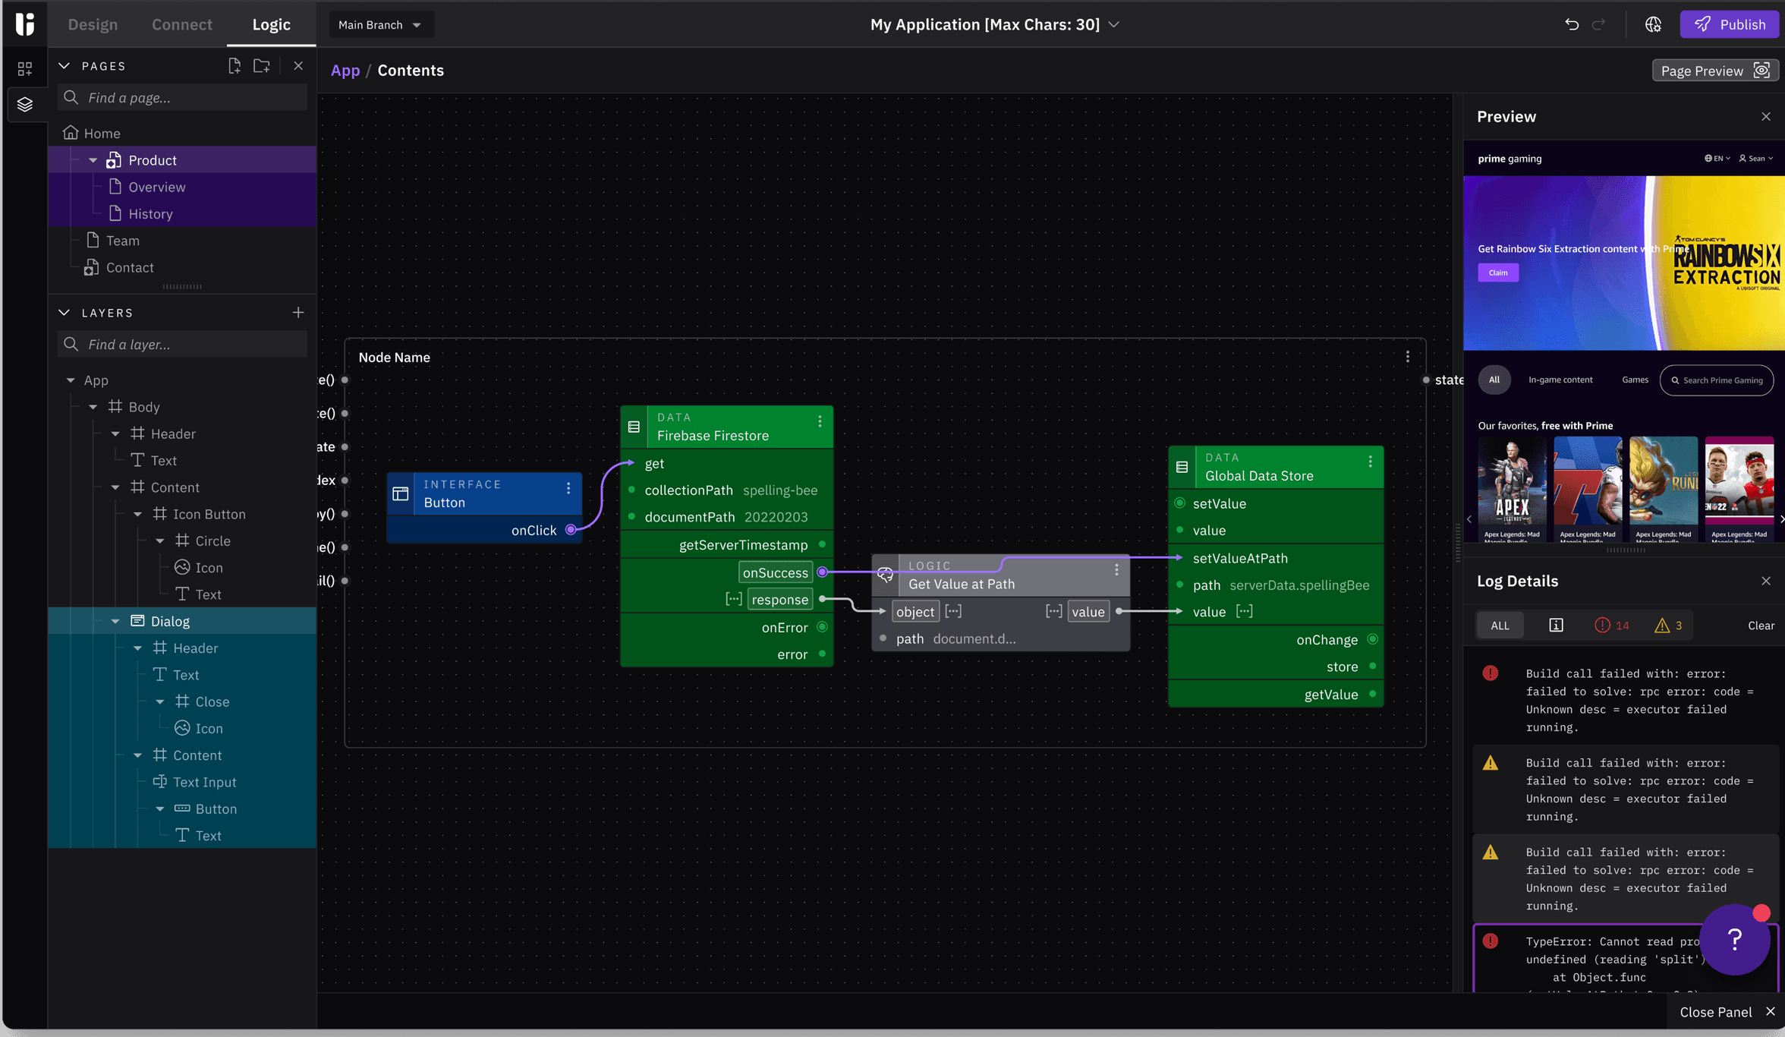Switch to the Design tab
1785x1037 pixels.
[93, 24]
